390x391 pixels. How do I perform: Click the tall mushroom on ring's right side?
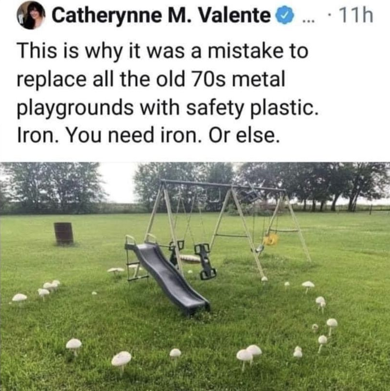pos(332,326)
